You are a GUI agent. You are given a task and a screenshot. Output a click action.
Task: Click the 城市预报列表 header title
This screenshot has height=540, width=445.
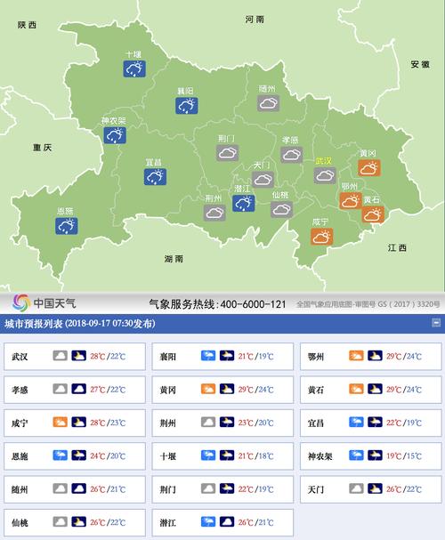(x=80, y=324)
